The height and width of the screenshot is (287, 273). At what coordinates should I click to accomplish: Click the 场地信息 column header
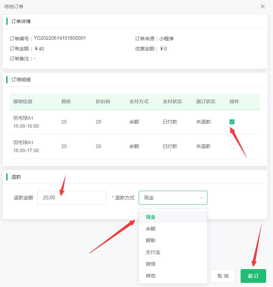(23, 101)
